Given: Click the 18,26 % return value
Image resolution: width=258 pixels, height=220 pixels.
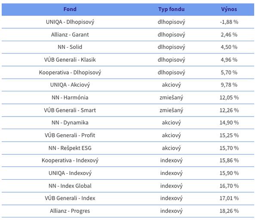Looking at the screenshot, I should tap(229, 211).
